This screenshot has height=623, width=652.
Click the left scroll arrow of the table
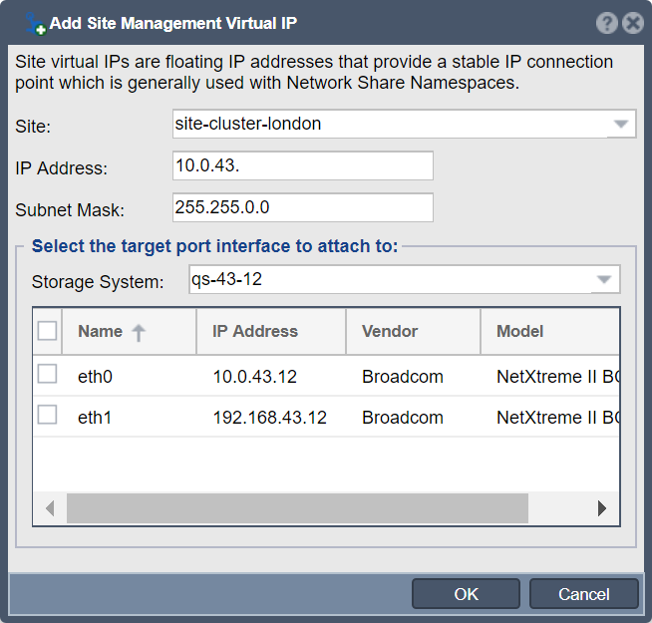point(50,508)
